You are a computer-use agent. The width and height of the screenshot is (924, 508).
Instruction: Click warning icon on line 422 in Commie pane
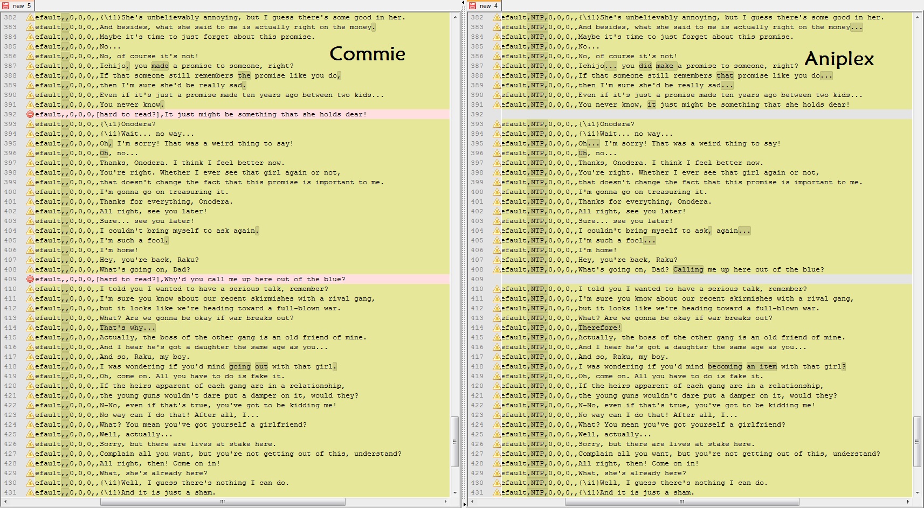pyautogui.click(x=30, y=405)
